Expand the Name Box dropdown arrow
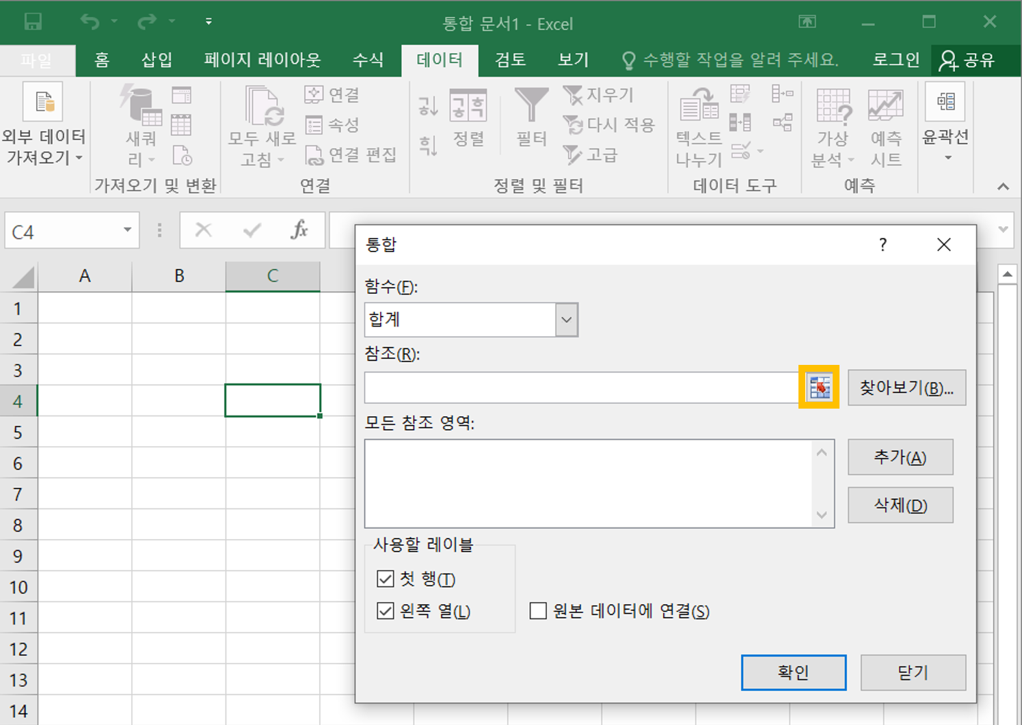The height and width of the screenshot is (725, 1022). pyautogui.click(x=127, y=230)
